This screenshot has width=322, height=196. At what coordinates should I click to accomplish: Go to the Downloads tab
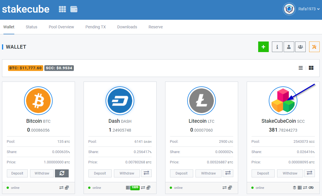tap(127, 27)
